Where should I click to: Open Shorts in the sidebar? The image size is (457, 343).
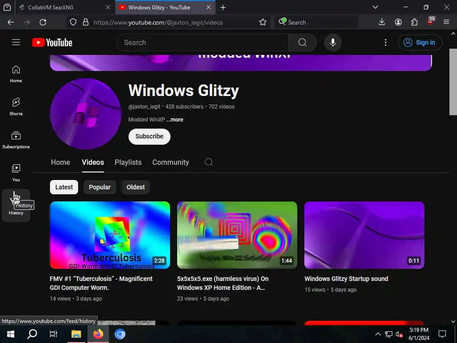16,107
